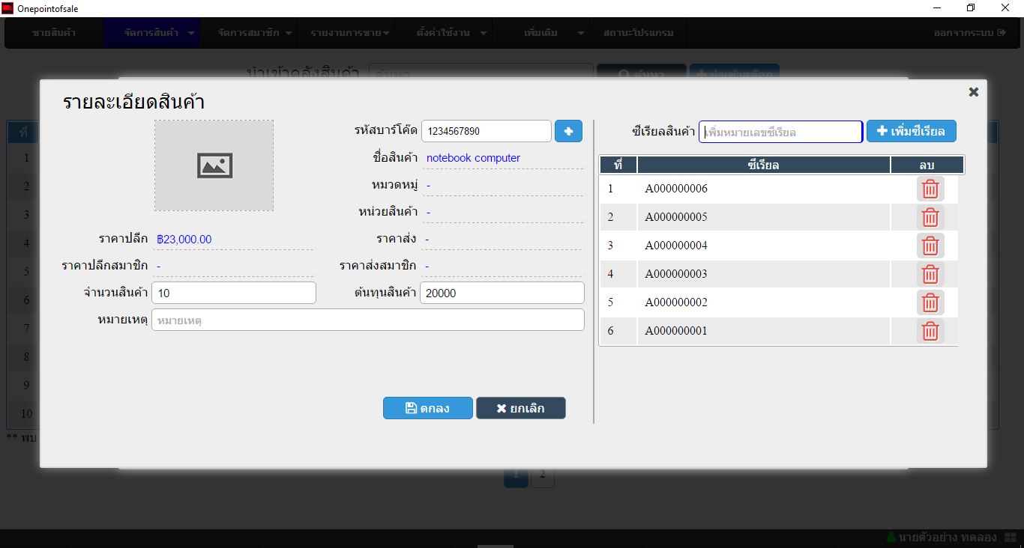The height and width of the screenshot is (548, 1024).
Task: Click the ยกเลิก cancel button
Action: pyautogui.click(x=520, y=408)
